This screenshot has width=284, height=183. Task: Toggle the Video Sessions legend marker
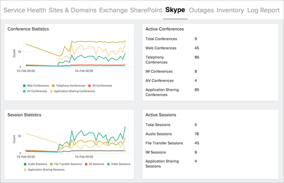[x=109, y=164]
